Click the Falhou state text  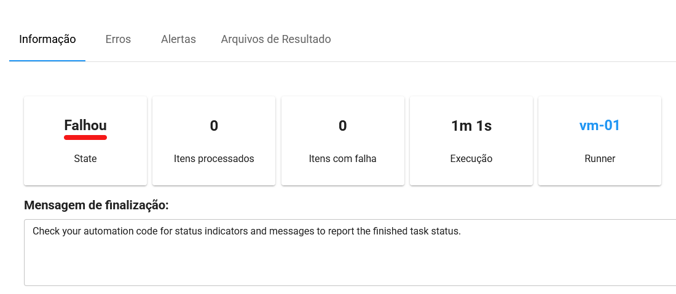click(85, 125)
